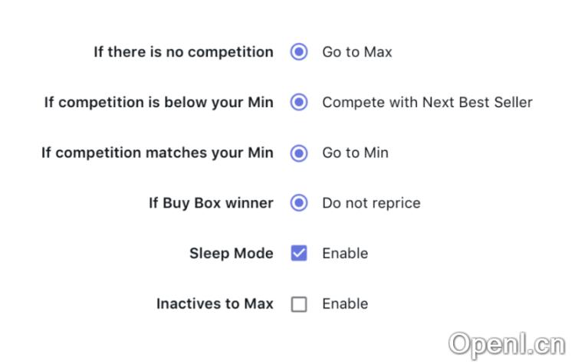The width and height of the screenshot is (575, 364).
Task: Click the 'If there is no competition' heading
Action: (x=183, y=52)
